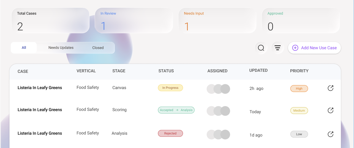Click Add New Use Case button

(314, 48)
